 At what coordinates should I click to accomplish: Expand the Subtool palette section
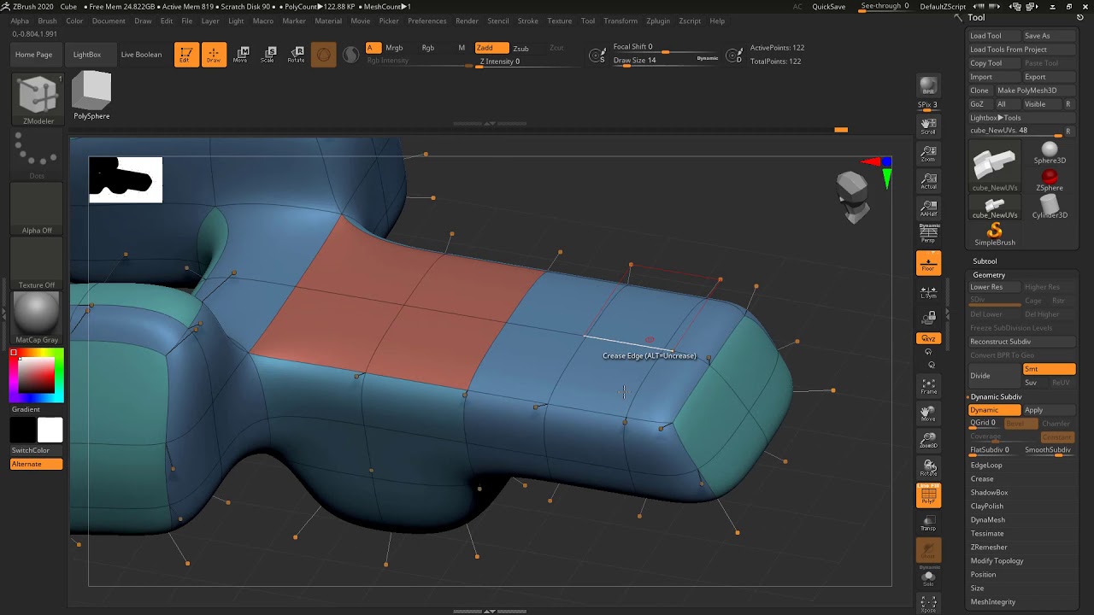click(x=985, y=261)
